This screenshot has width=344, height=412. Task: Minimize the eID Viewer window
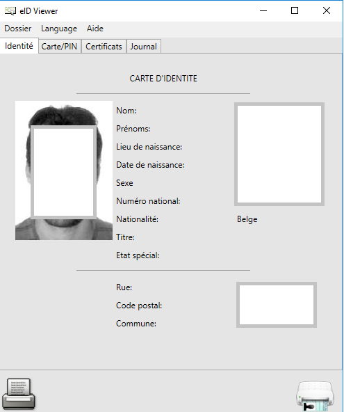(263, 10)
